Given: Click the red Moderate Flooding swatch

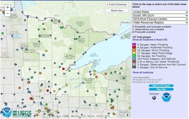Looking at the screenshot, I should click(134, 47).
